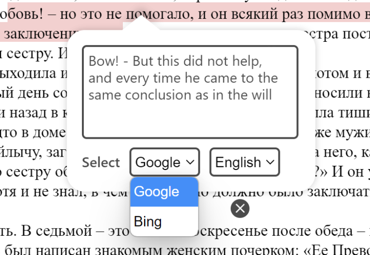The image size is (370, 255).
Task: Click inside the translated text box
Action: (x=190, y=92)
